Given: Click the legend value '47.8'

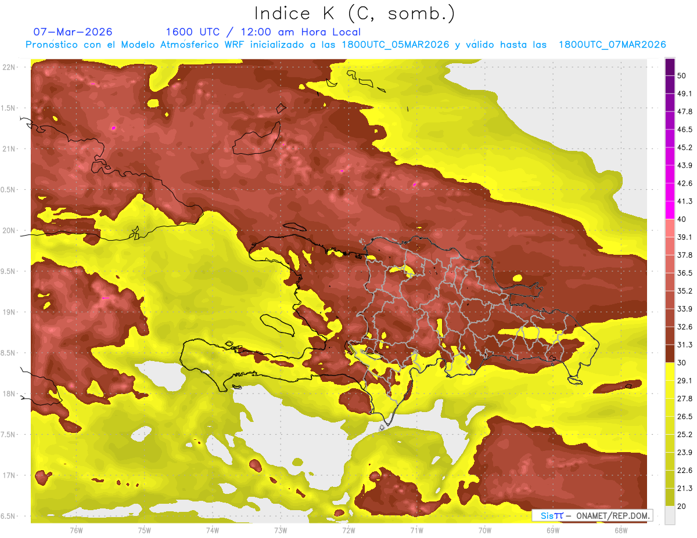Looking at the screenshot, I should [x=685, y=111].
